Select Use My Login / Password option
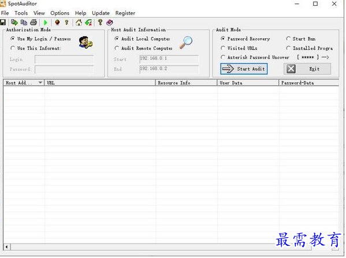 [40, 39]
